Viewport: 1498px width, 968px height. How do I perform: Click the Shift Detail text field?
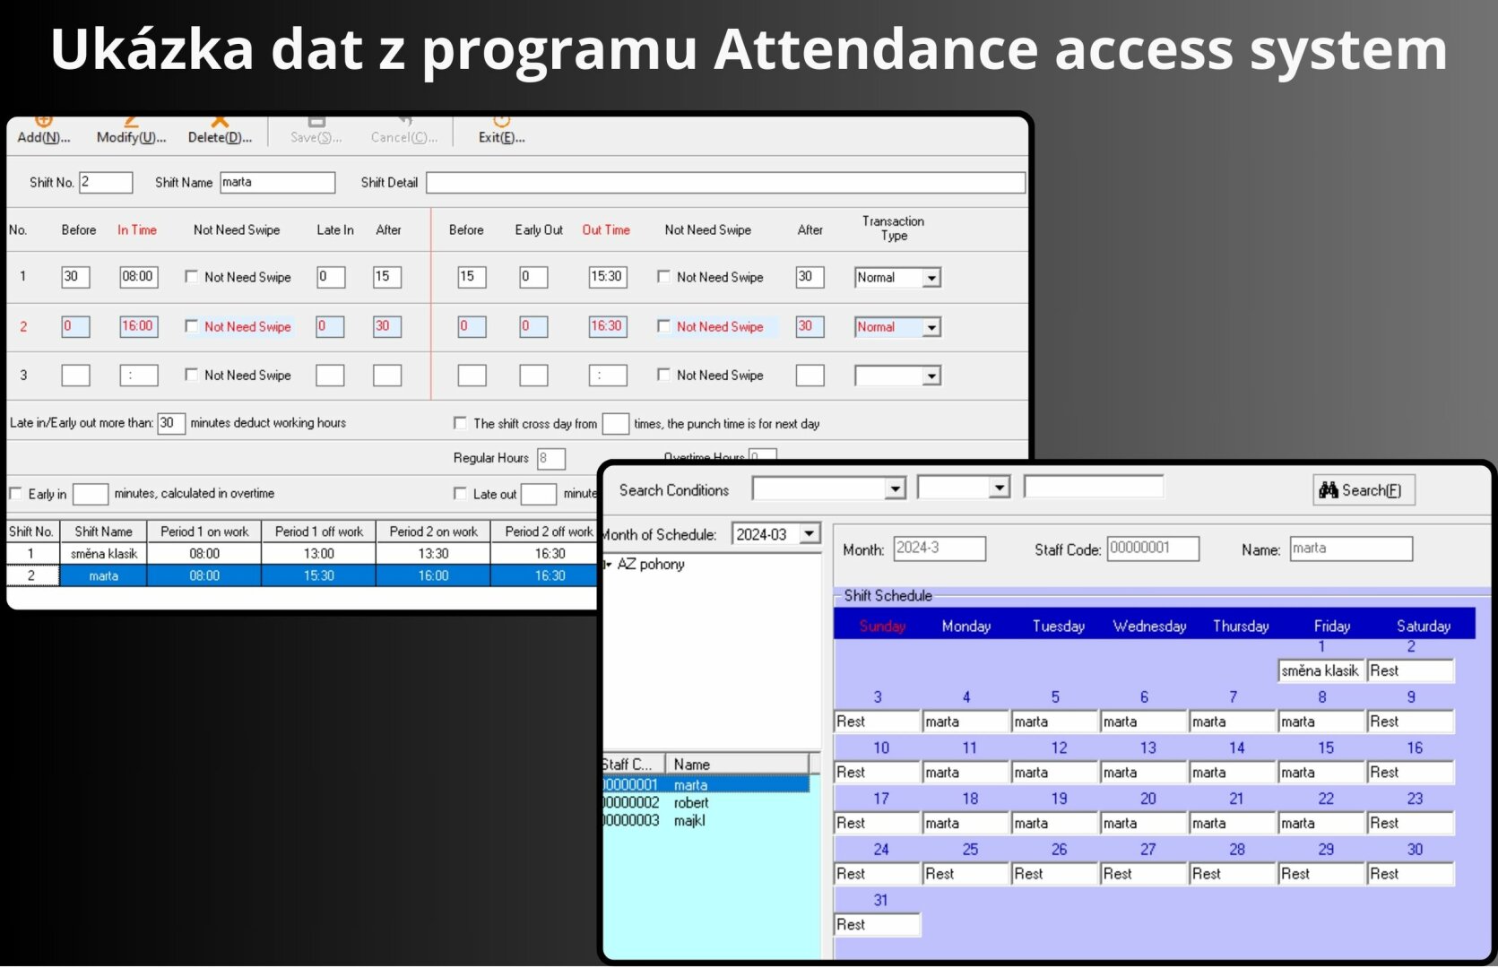(724, 183)
